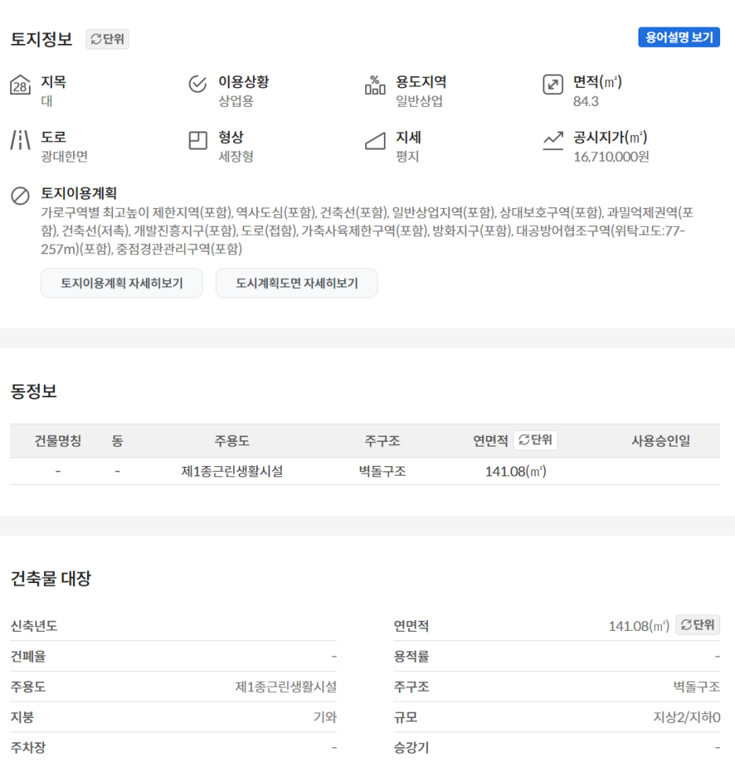Open 도시계획도면 자세히보기 details
The image size is (735, 762).
(297, 283)
